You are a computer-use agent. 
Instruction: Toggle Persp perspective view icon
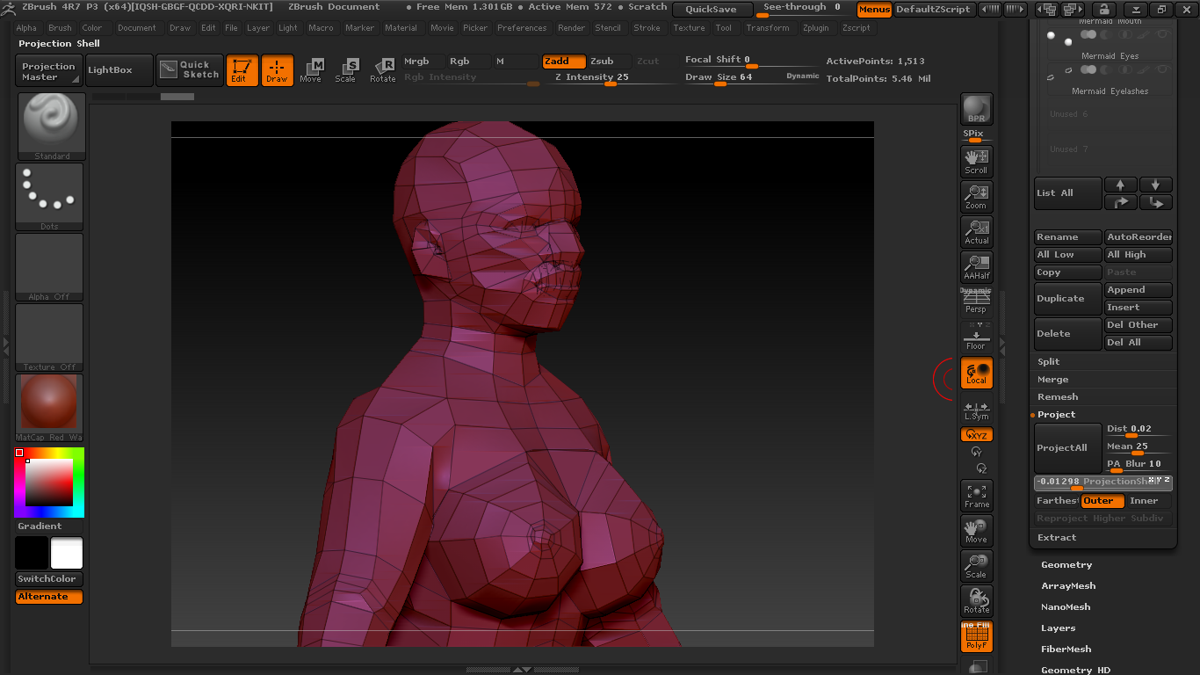(976, 301)
